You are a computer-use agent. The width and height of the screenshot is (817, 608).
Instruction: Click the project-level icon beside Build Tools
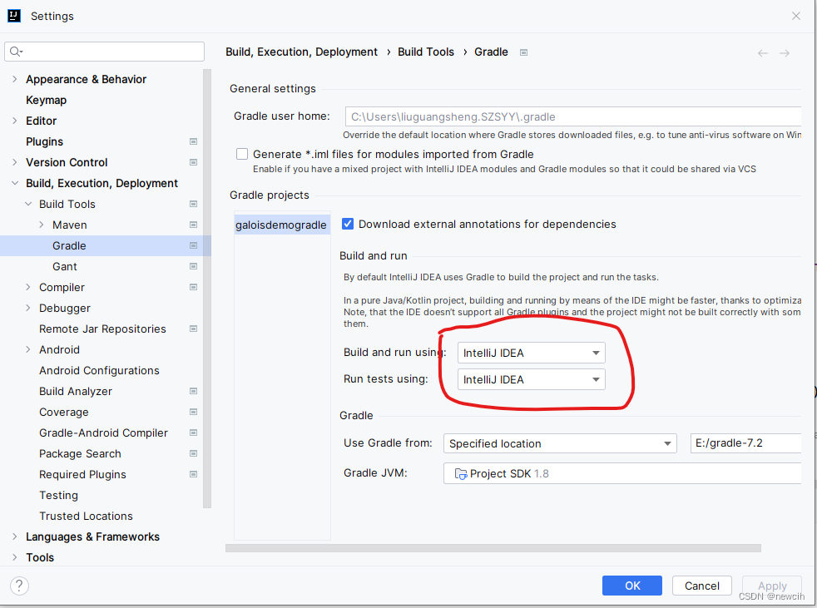tap(193, 205)
